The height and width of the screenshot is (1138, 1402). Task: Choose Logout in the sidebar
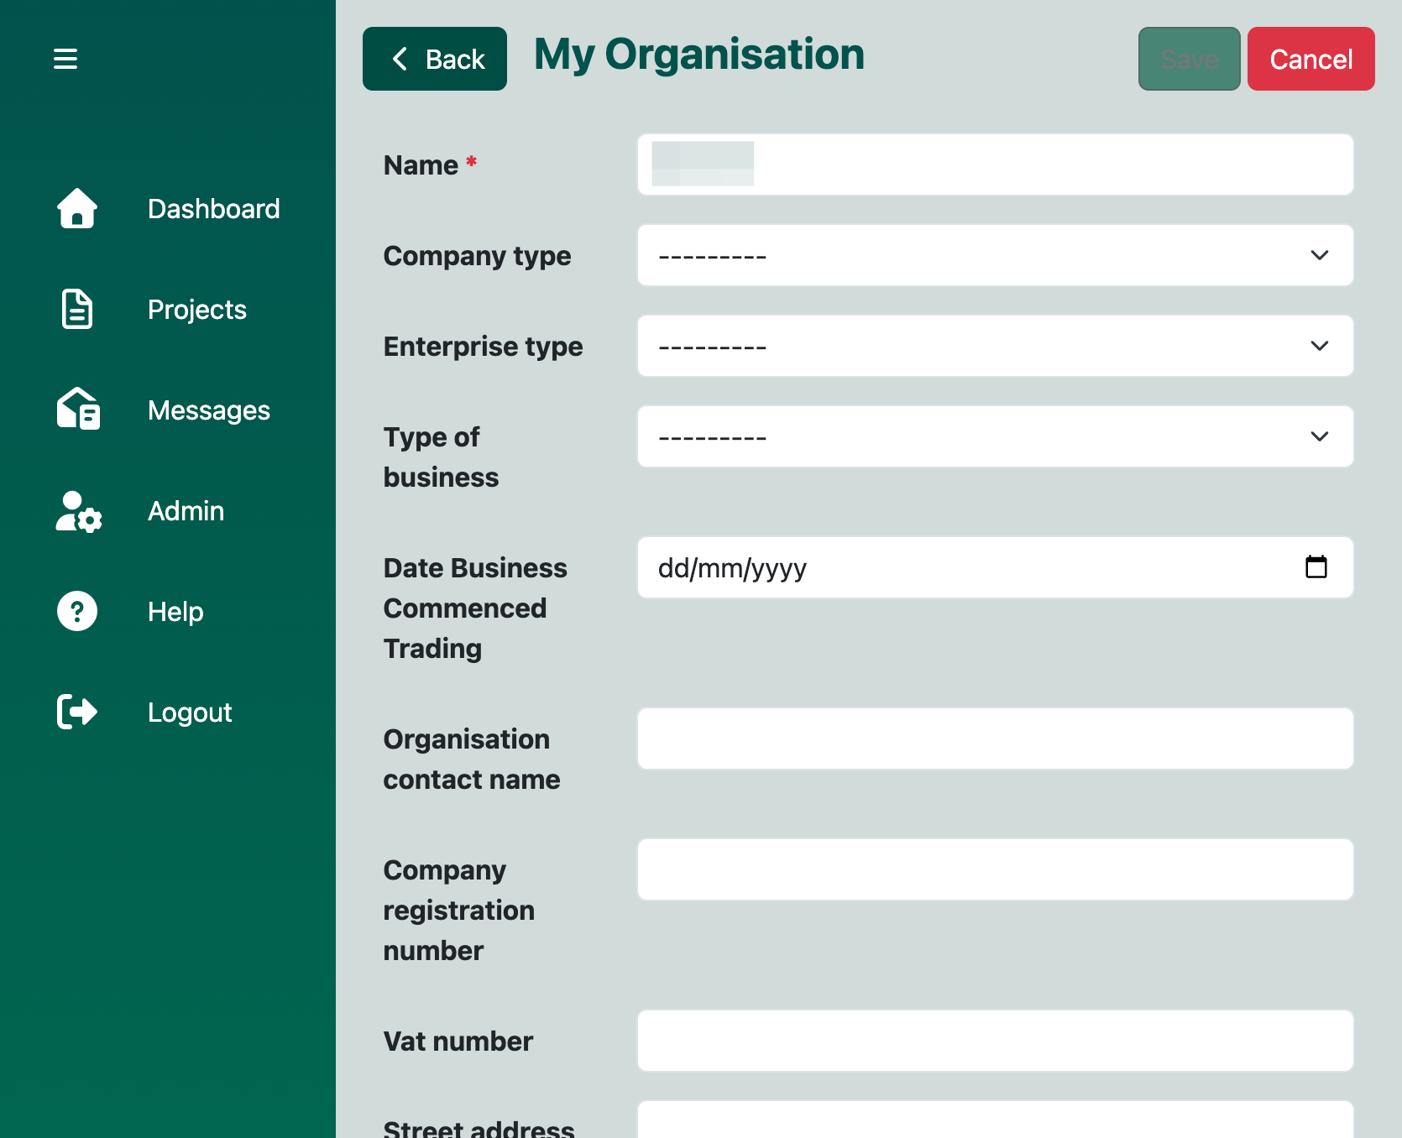[x=190, y=712]
